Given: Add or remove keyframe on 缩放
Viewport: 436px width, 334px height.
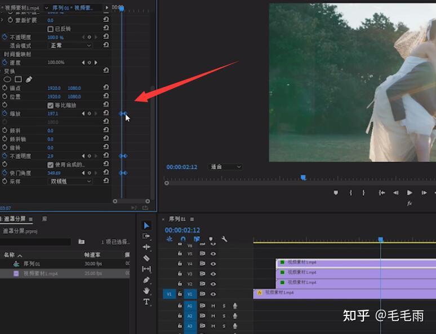Looking at the screenshot, I should (89, 113).
